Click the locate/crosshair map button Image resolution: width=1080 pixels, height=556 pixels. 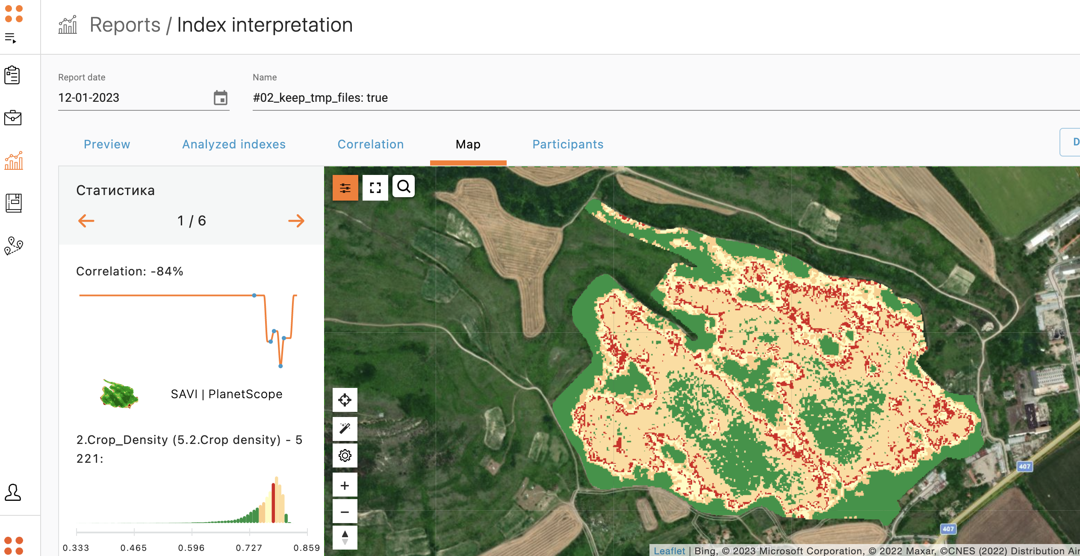coord(345,400)
